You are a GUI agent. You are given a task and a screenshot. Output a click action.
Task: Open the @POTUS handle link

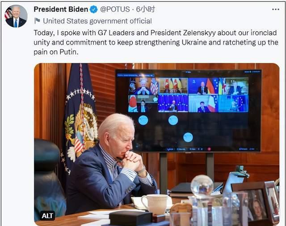[115, 9]
